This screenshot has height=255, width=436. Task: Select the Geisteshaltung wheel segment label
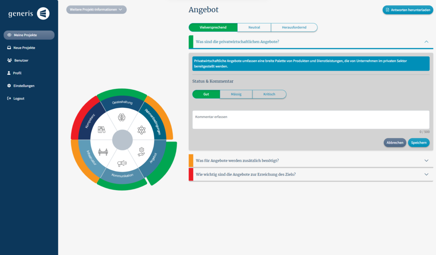pyautogui.click(x=122, y=102)
